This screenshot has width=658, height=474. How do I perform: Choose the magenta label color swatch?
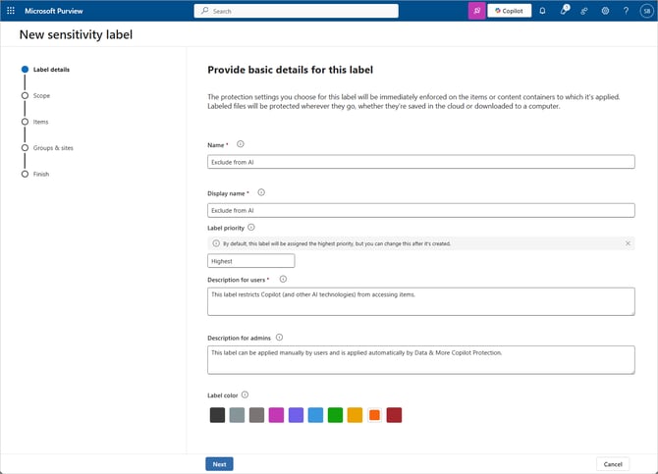click(276, 415)
